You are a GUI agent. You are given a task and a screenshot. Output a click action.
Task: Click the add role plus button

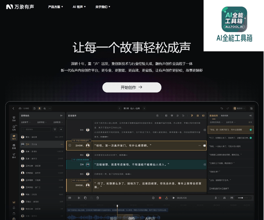[61, 129]
